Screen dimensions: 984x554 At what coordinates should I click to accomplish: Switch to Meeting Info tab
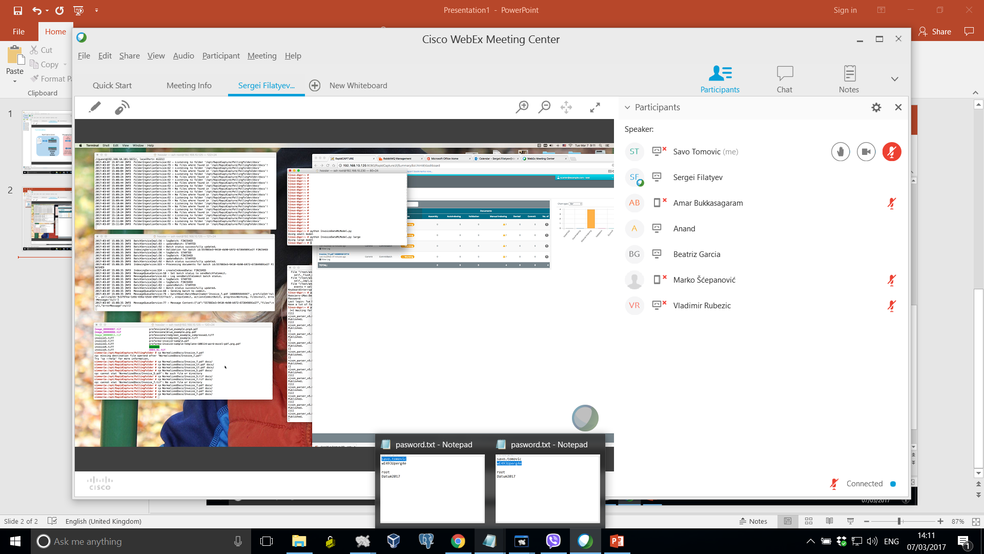point(189,86)
